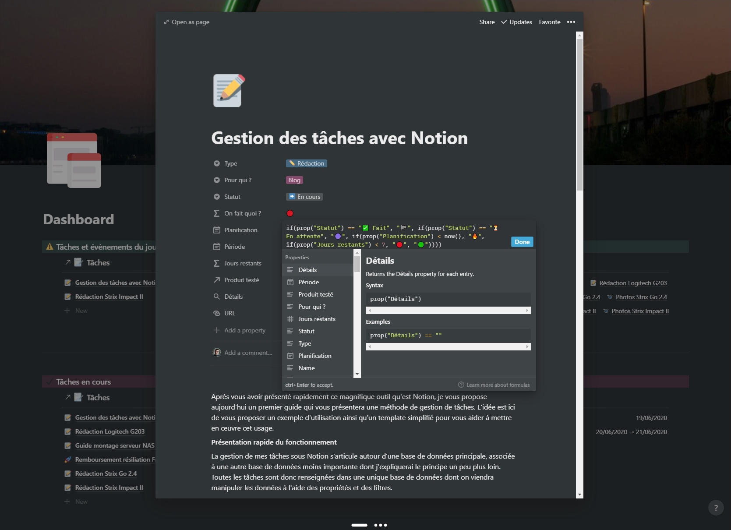Viewport: 731px width, 530px height.
Task: Click the Période date property icon in page
Action: [x=216, y=247]
